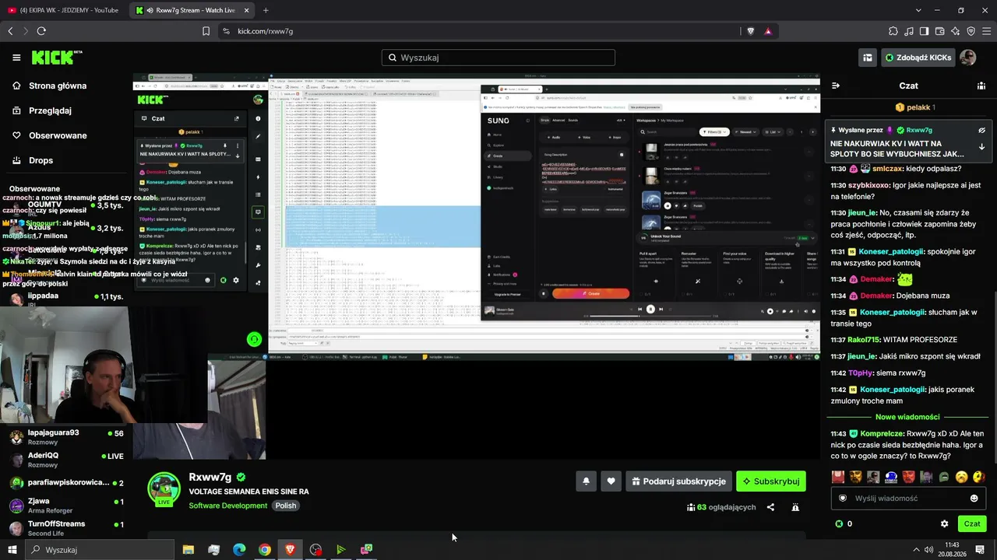997x560 pixels.
Task: Open the chat identity badge icon in the input
Action: point(842,498)
